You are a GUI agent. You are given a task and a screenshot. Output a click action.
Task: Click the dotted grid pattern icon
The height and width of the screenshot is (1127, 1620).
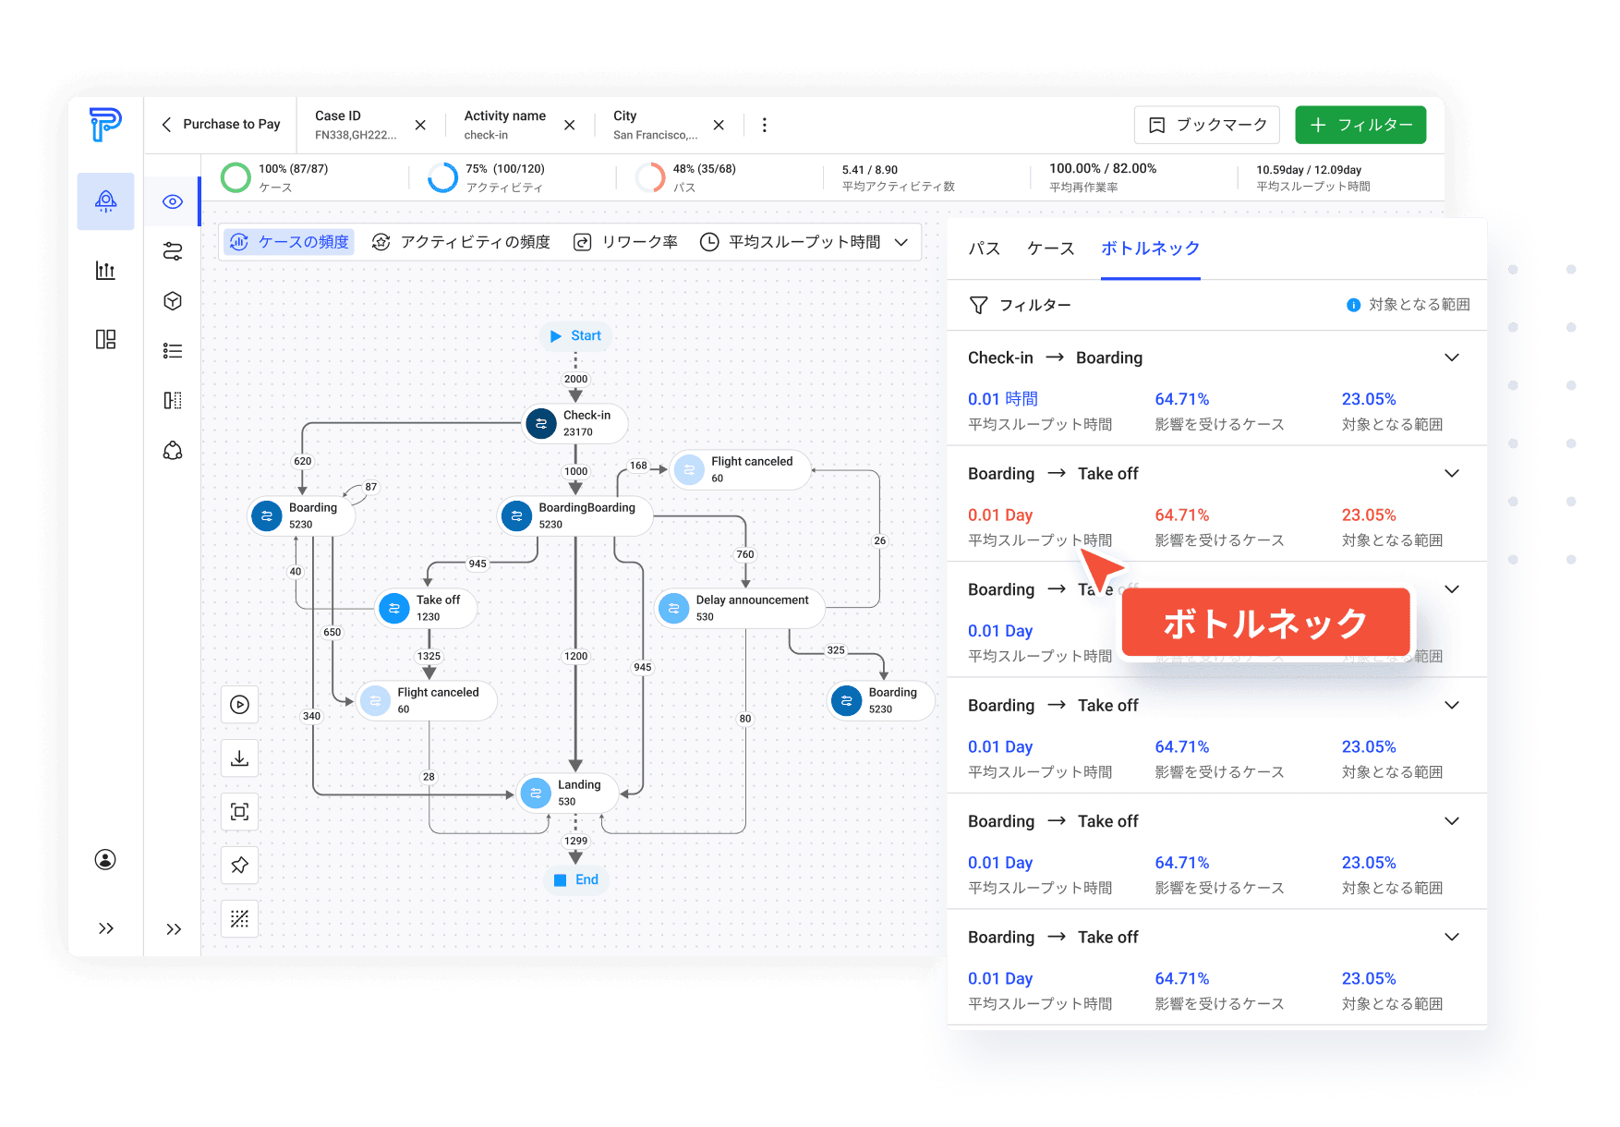pos(239,918)
